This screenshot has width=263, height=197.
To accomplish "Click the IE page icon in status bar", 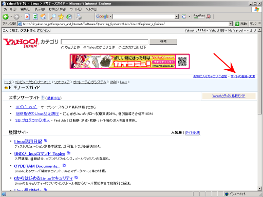I will (x=4, y=194).
